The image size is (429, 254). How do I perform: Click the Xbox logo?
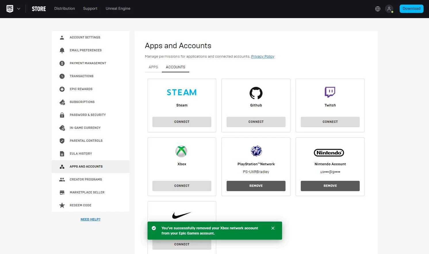point(181,151)
